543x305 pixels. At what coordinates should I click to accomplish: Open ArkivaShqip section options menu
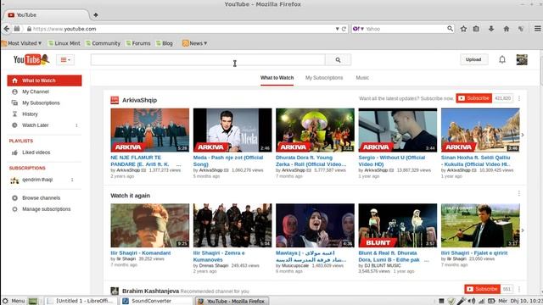(519, 98)
